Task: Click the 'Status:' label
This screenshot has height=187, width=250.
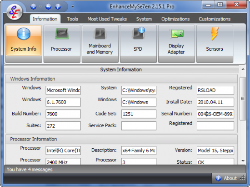Action: click(x=184, y=162)
